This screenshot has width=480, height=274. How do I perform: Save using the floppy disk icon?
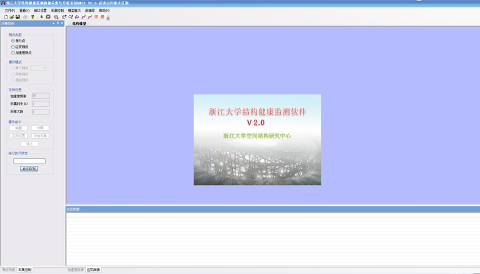pyautogui.click(x=17, y=17)
